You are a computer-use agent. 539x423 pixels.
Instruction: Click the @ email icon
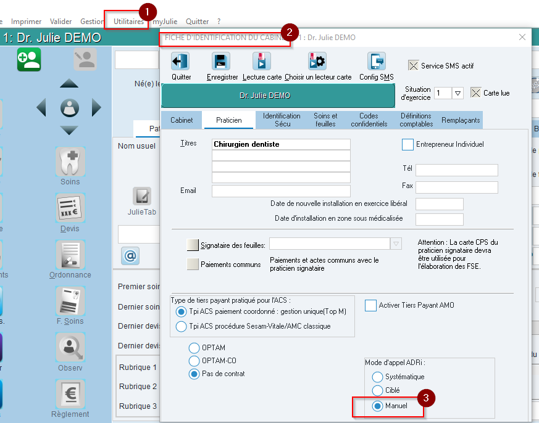point(130,256)
